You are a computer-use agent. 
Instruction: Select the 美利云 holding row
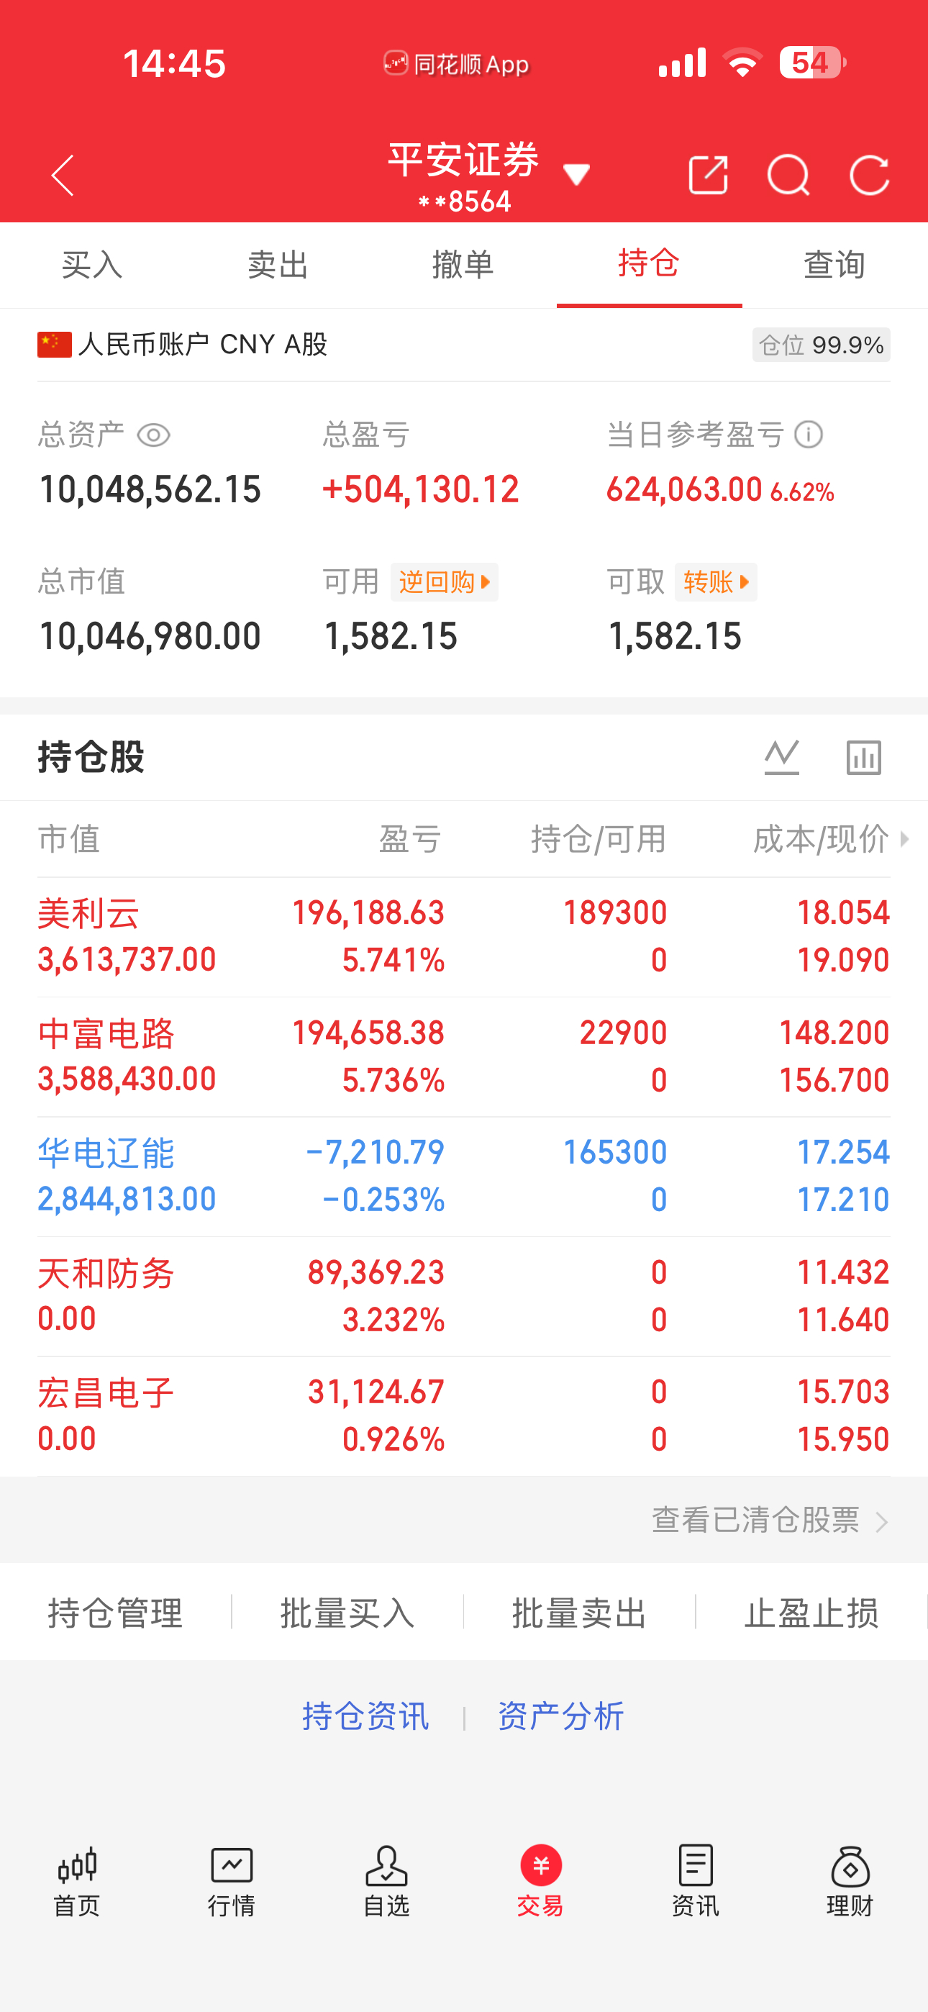464,936
